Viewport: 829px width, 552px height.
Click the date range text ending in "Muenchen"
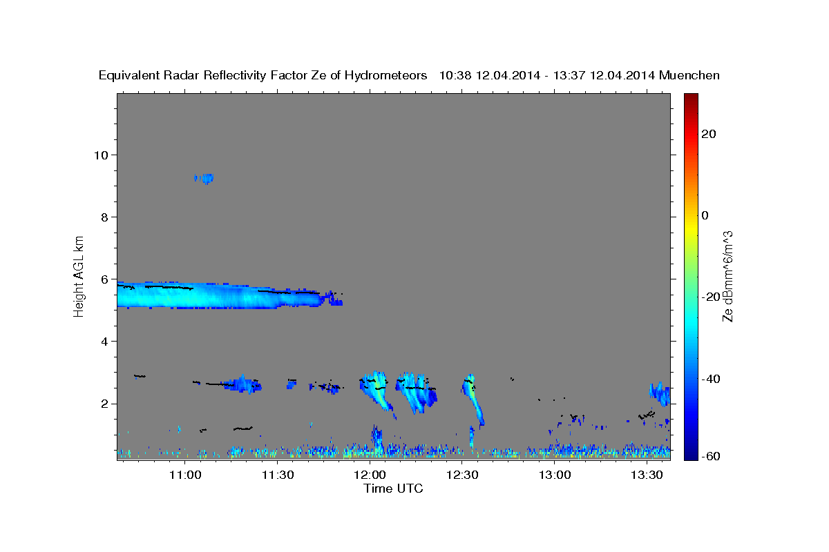(580, 75)
